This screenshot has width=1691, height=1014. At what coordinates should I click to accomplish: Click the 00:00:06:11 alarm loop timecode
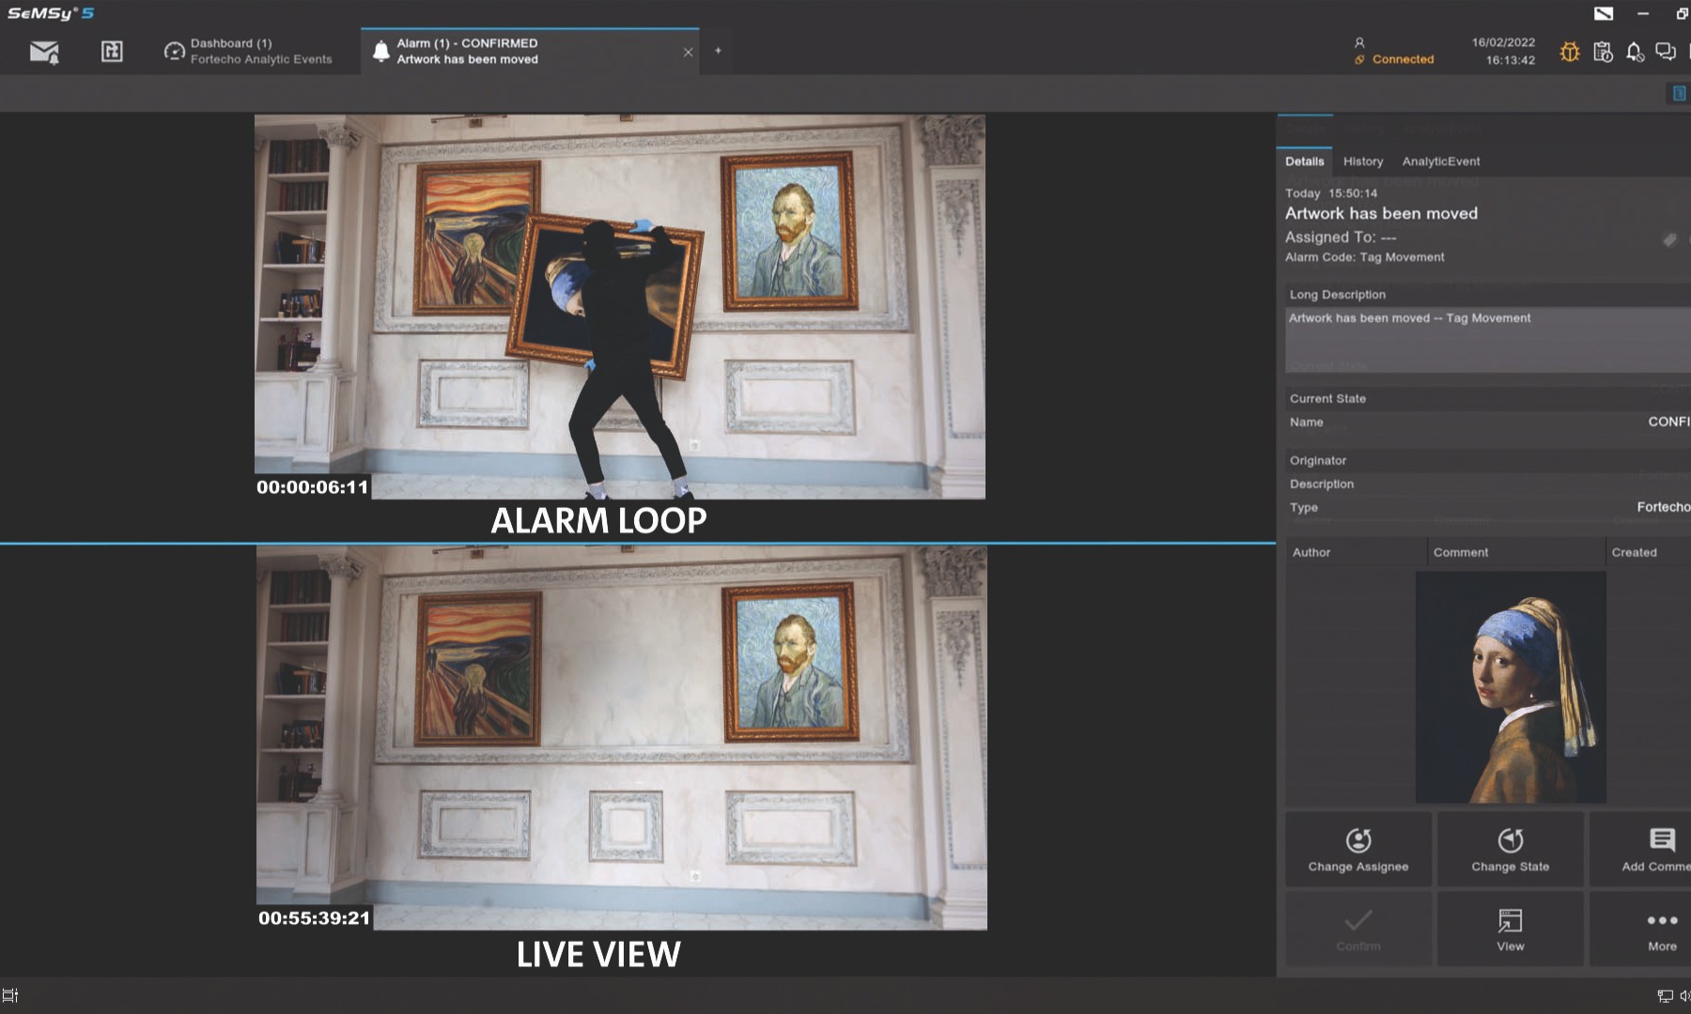313,487
